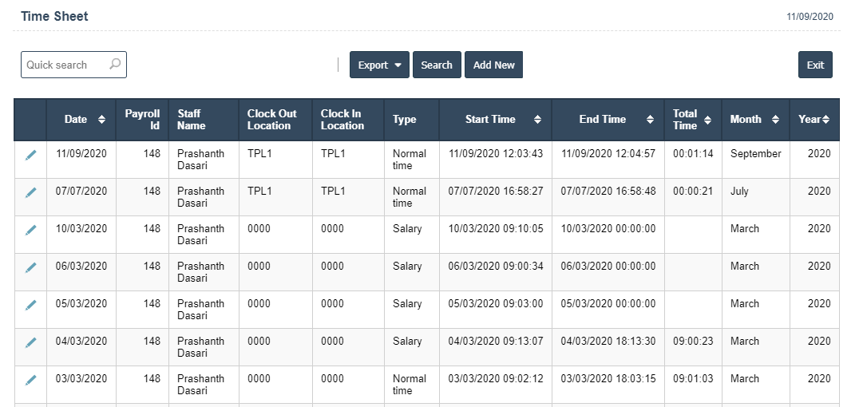The width and height of the screenshot is (863, 407).
Task: Click the pencil icon for 04/03/2020
Action: click(30, 342)
